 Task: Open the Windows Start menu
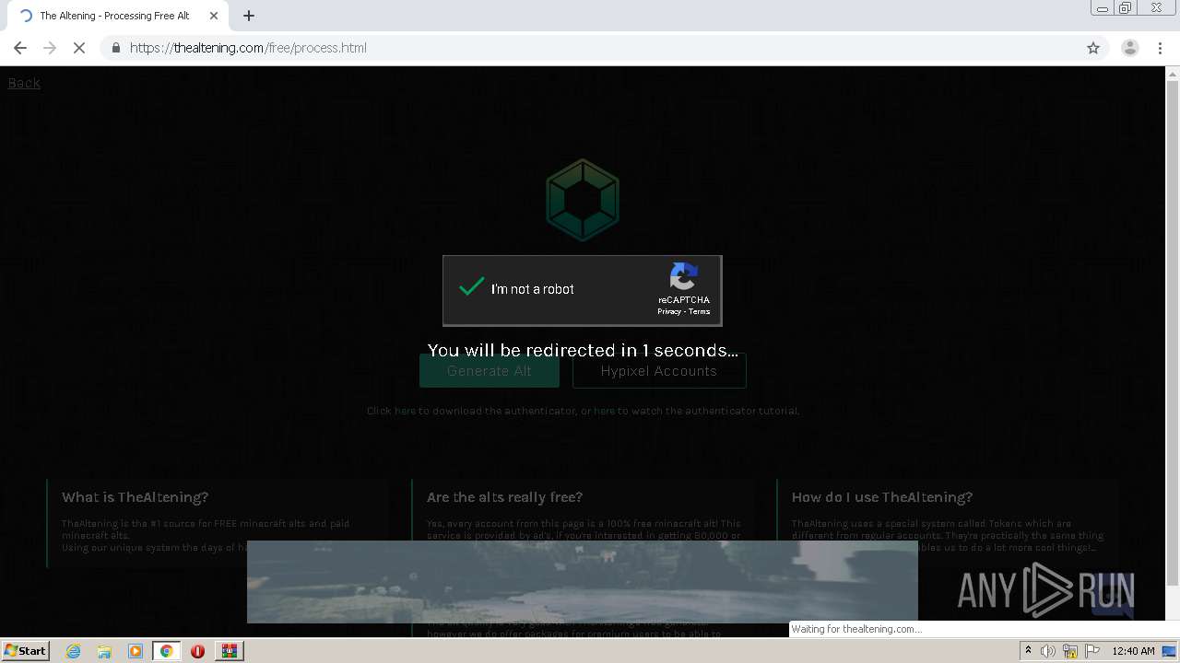26,651
